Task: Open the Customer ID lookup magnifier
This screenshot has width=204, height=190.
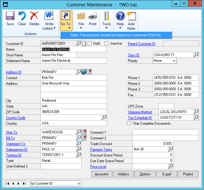Action: pyautogui.click(x=79, y=43)
